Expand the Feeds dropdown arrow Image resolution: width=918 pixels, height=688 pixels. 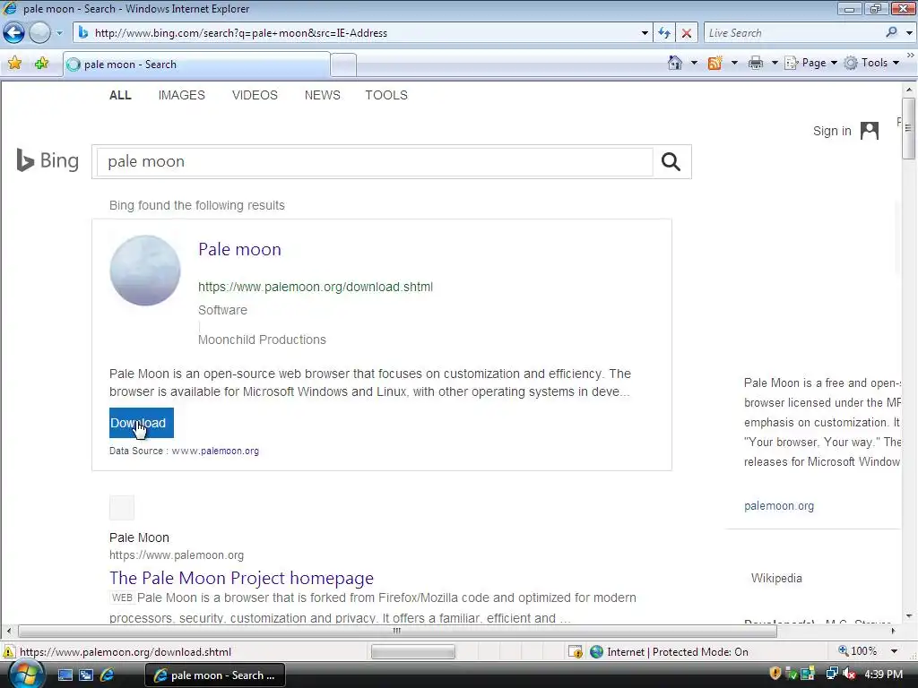tap(734, 63)
